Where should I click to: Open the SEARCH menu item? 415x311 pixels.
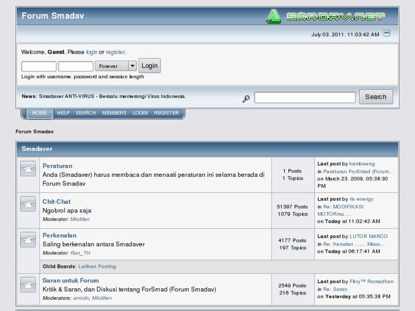tap(86, 113)
